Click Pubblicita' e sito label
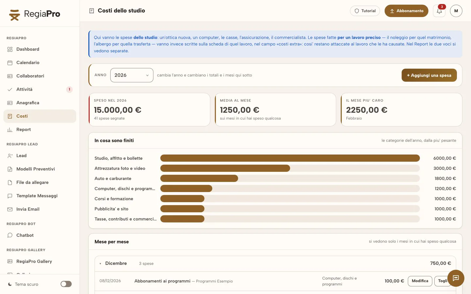Screen dimensions: 471x294 112,209
